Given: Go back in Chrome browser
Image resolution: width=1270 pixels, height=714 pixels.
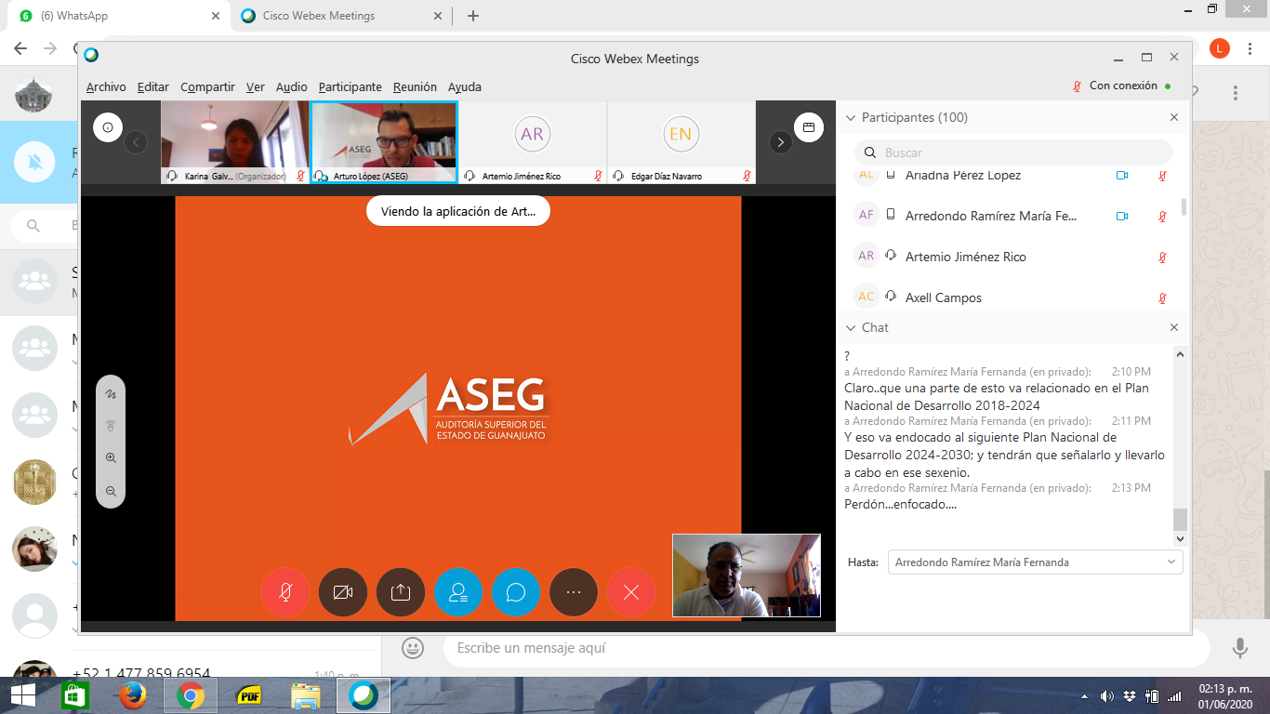Looking at the screenshot, I should (x=22, y=48).
